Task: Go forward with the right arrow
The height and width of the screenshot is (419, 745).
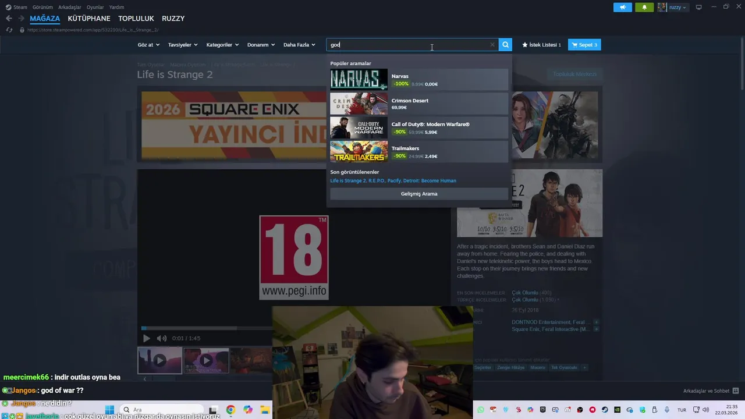Action: (x=21, y=19)
